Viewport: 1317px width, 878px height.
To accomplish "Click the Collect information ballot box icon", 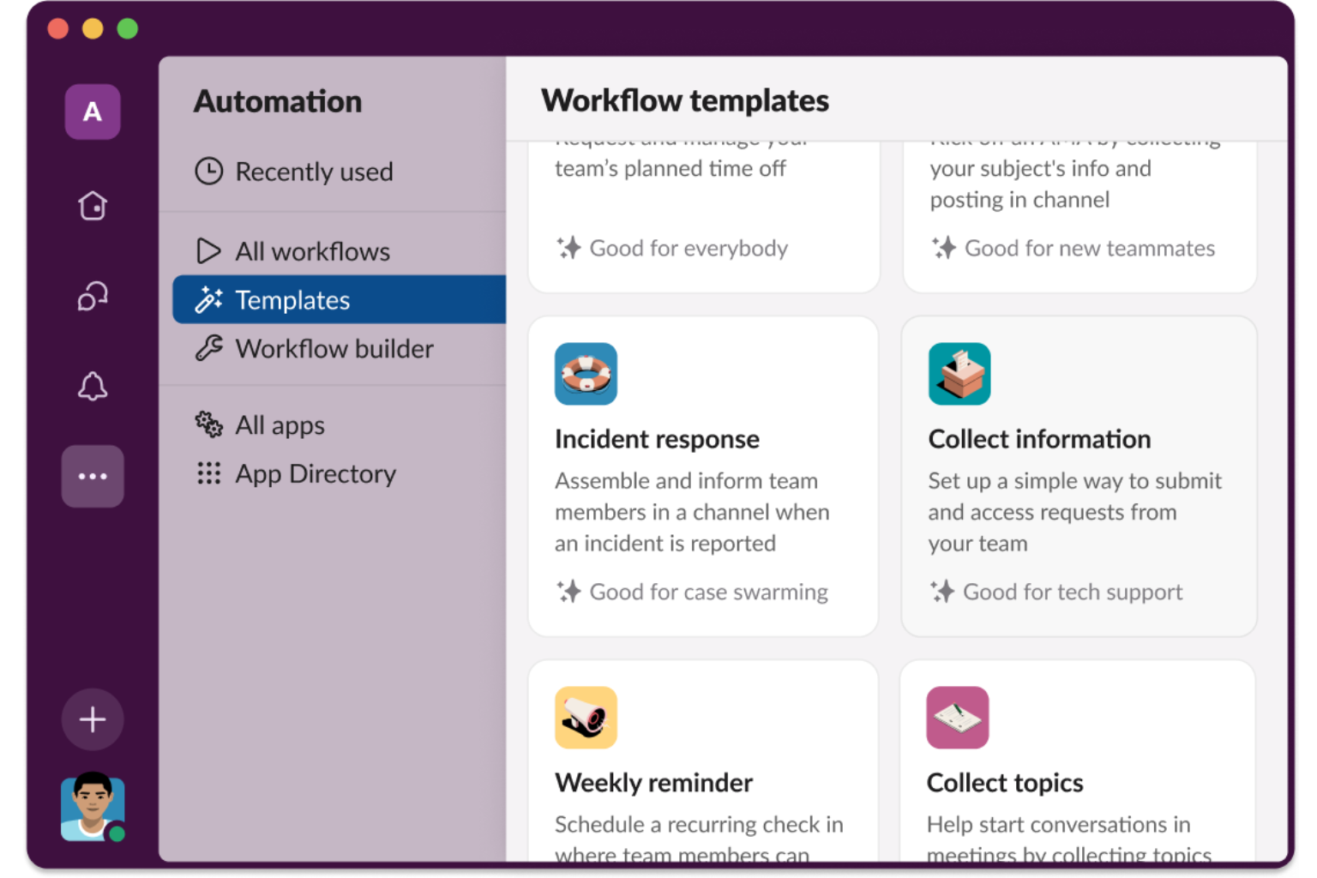I will pyautogui.click(x=959, y=374).
